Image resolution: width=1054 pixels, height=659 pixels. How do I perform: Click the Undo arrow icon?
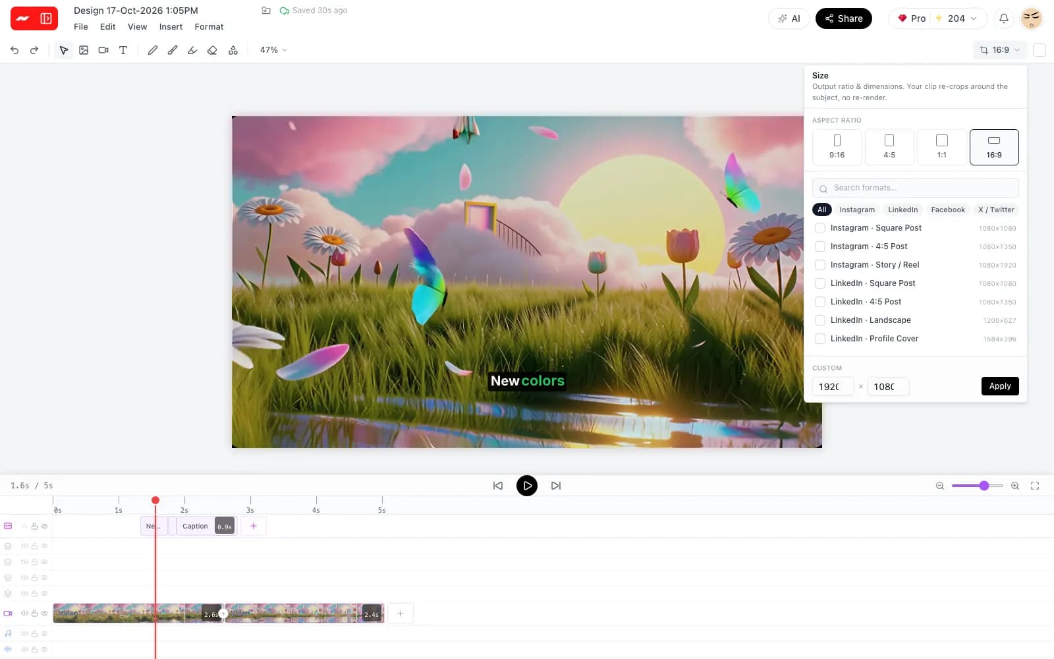click(14, 50)
